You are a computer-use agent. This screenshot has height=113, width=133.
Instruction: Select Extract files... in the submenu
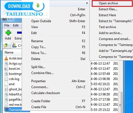click(108, 9)
